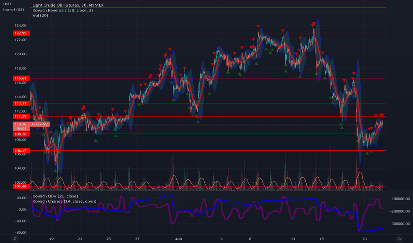Click the 15 date label on time axis
The width and height of the screenshot is (413, 243).
(321, 239)
